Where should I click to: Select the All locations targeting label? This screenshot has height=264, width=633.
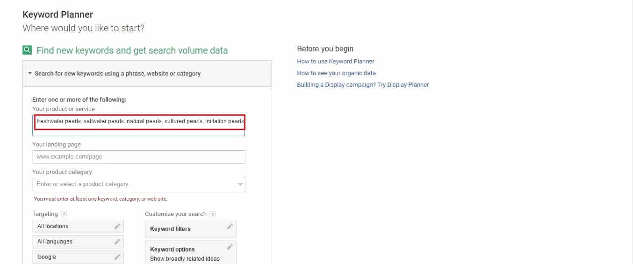click(53, 226)
